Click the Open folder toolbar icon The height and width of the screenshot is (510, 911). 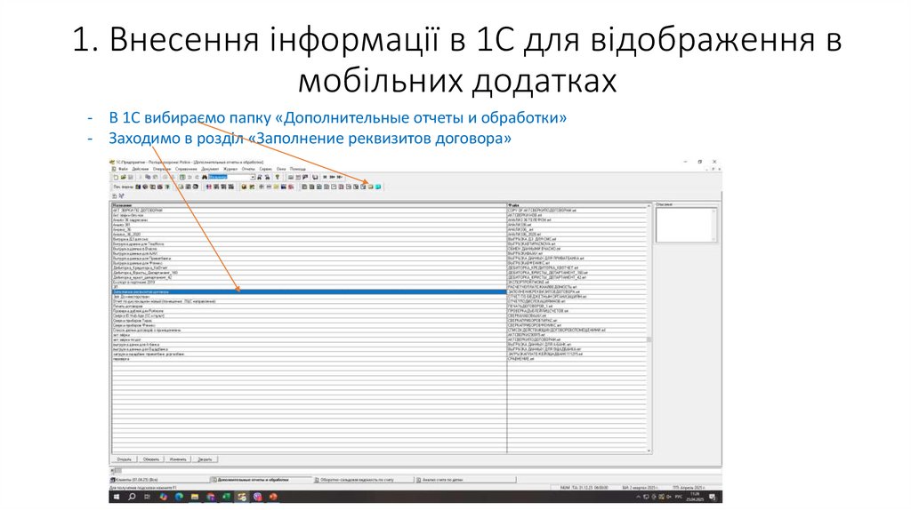pos(123,177)
